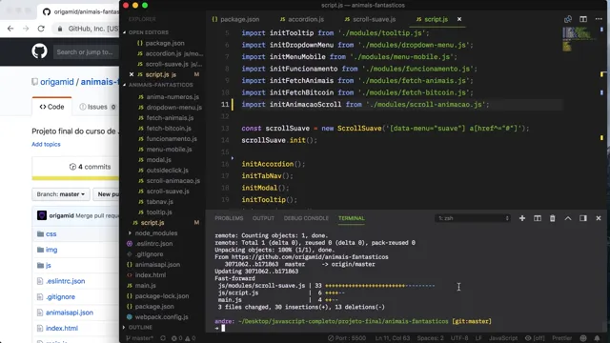Place cursor on line 14 scrollSuave.init()
The image size is (610, 343).
click(x=279, y=140)
